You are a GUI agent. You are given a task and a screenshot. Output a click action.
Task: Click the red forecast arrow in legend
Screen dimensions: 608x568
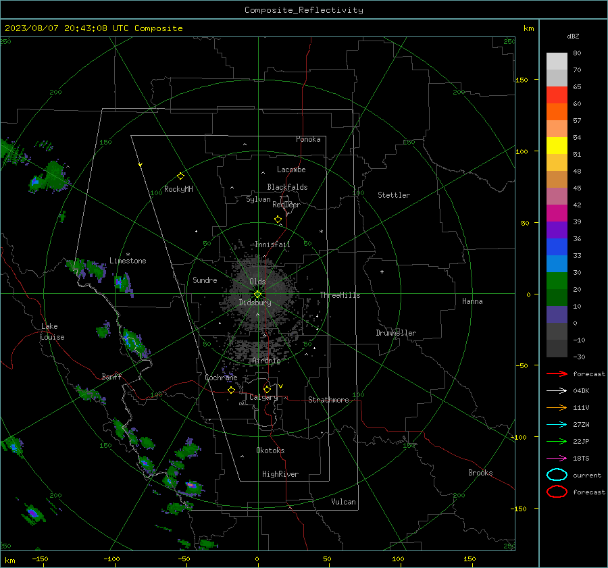pyautogui.click(x=557, y=373)
